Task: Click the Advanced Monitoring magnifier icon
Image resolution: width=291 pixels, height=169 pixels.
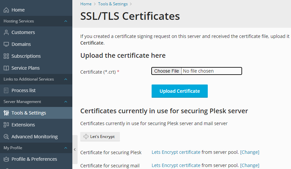Action: (x=6, y=137)
